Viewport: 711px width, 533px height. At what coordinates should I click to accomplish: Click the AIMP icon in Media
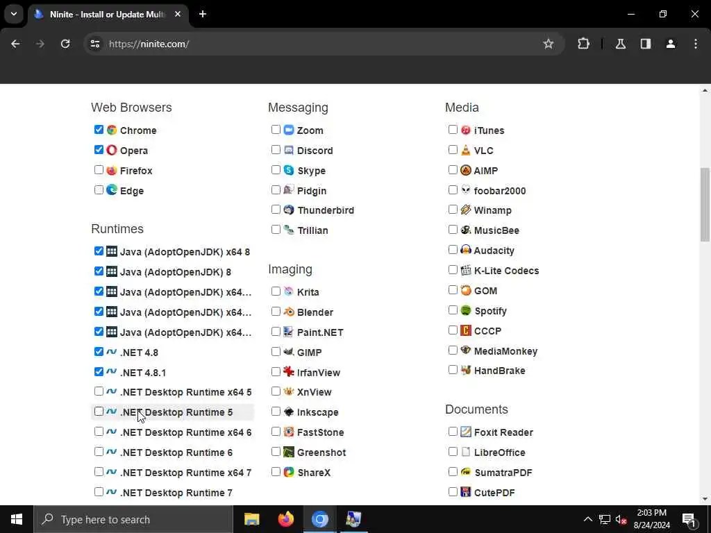click(466, 170)
